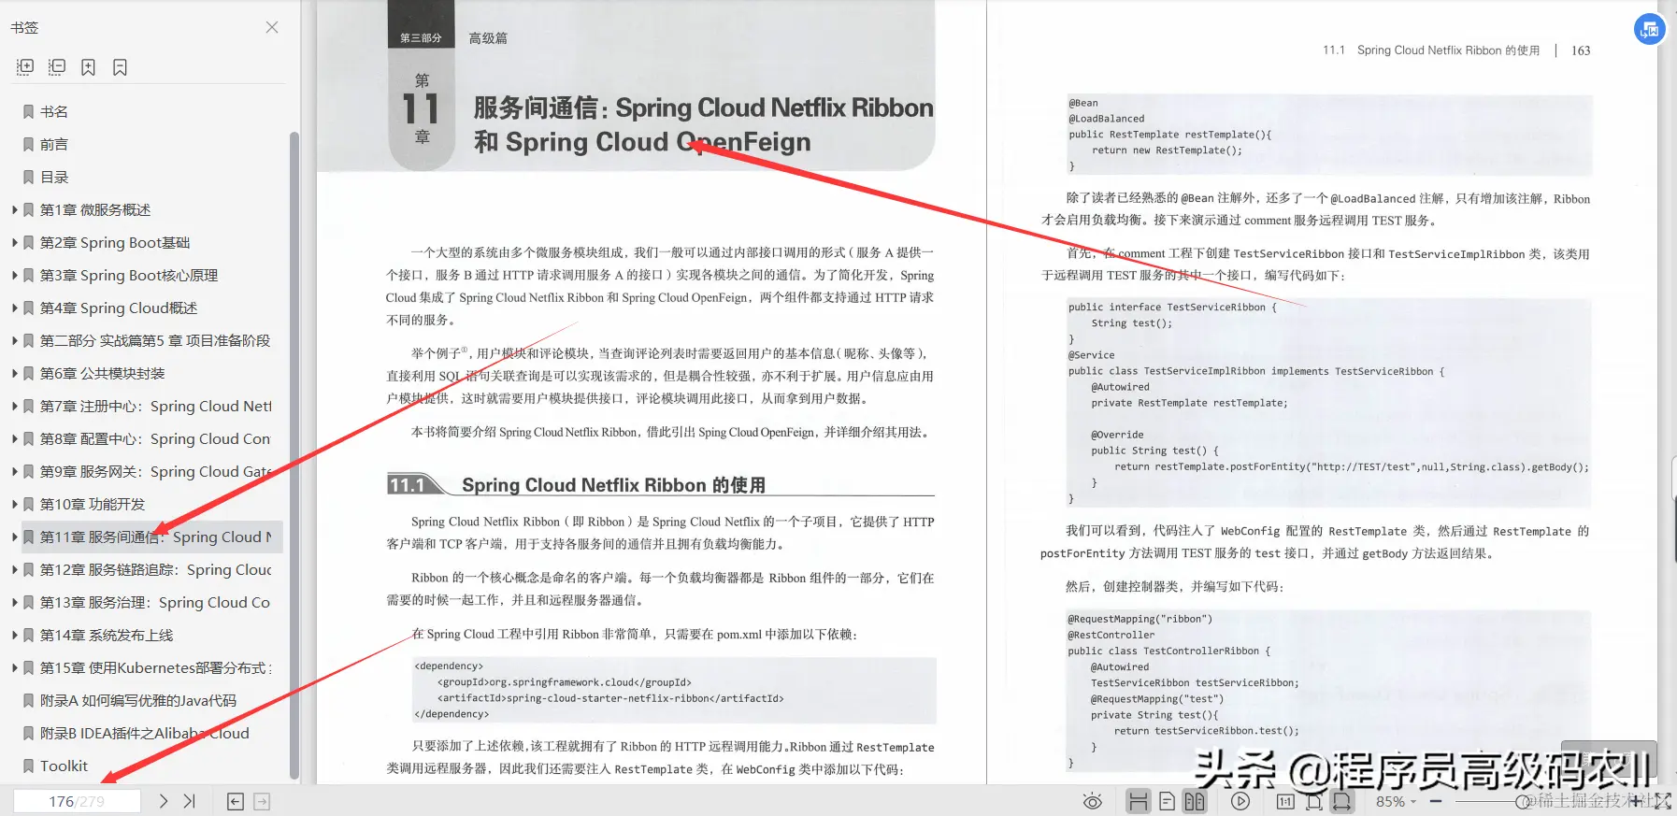Click the zoom out minus button
This screenshot has width=1677, height=816.
1436,801
